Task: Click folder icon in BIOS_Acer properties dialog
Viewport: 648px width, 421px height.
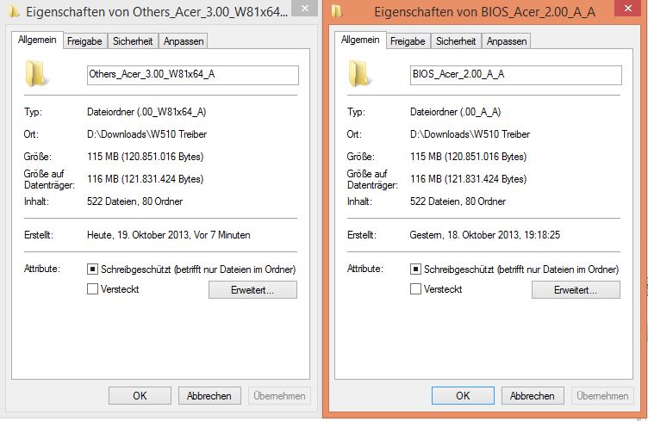Action: [361, 74]
